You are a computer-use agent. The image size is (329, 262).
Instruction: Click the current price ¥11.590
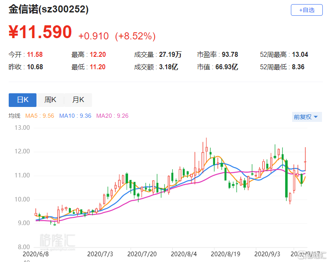pyautogui.click(x=40, y=32)
